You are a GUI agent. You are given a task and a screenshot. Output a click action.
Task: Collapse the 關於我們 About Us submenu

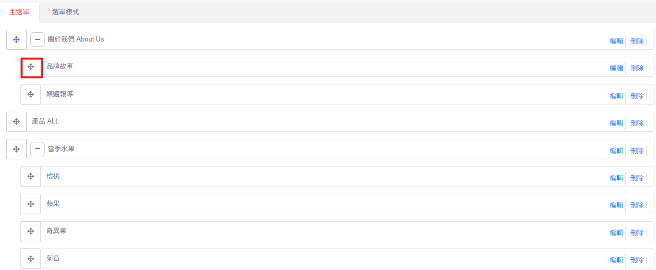[37, 39]
